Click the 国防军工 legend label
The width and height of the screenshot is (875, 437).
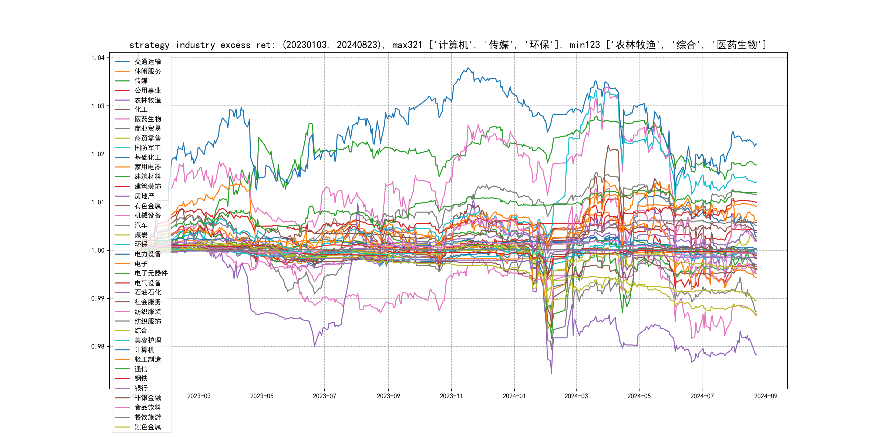147,148
